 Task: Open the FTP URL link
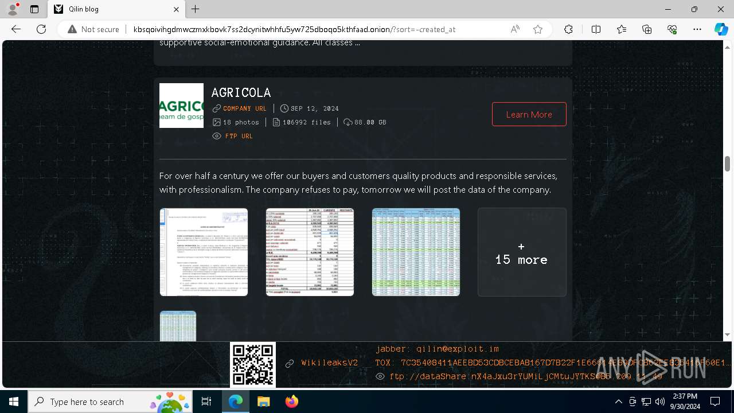[x=239, y=136]
